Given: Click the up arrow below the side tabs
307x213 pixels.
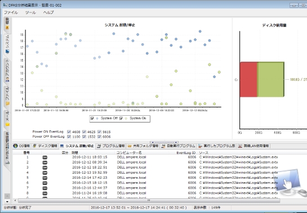Looking at the screenshot, I should click(x=7, y=196).
